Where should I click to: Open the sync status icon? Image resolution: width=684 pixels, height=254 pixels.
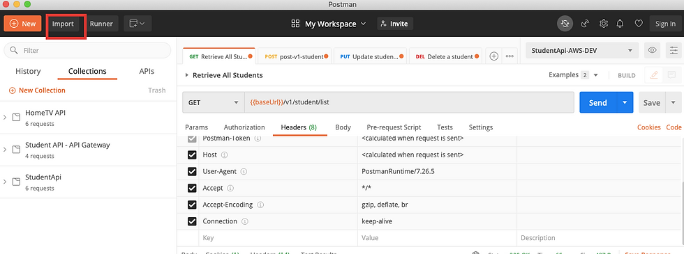click(565, 24)
